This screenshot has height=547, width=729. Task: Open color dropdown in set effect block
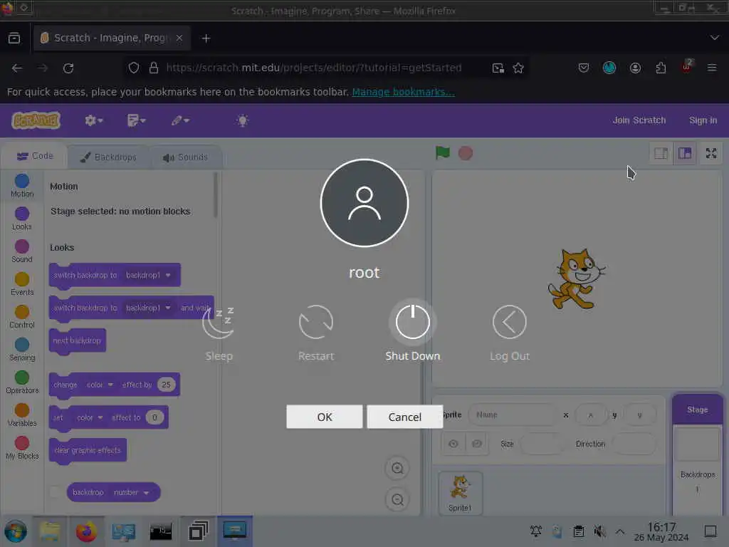[90, 417]
